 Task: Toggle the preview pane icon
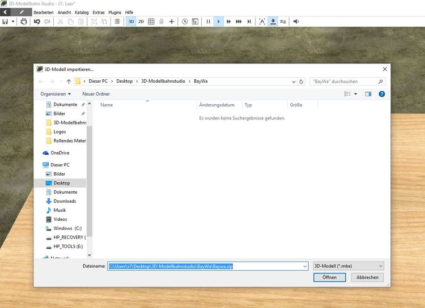(368, 94)
